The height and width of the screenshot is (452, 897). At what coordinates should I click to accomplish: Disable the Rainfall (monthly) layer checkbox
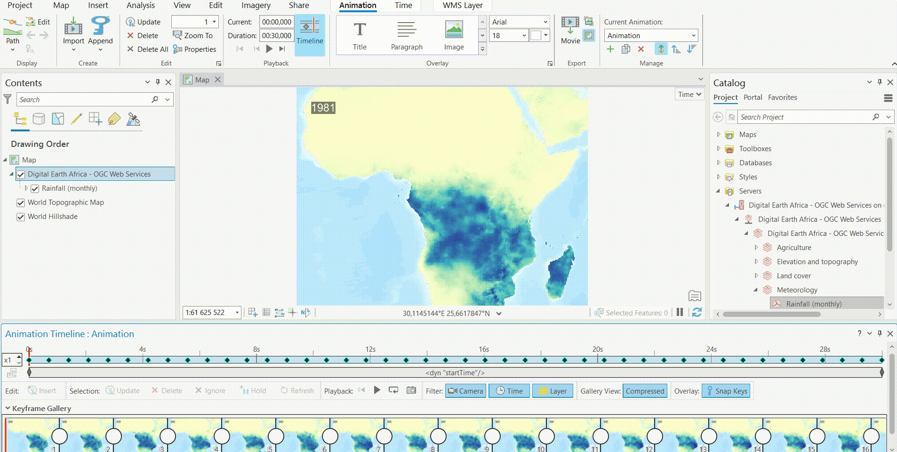click(35, 188)
